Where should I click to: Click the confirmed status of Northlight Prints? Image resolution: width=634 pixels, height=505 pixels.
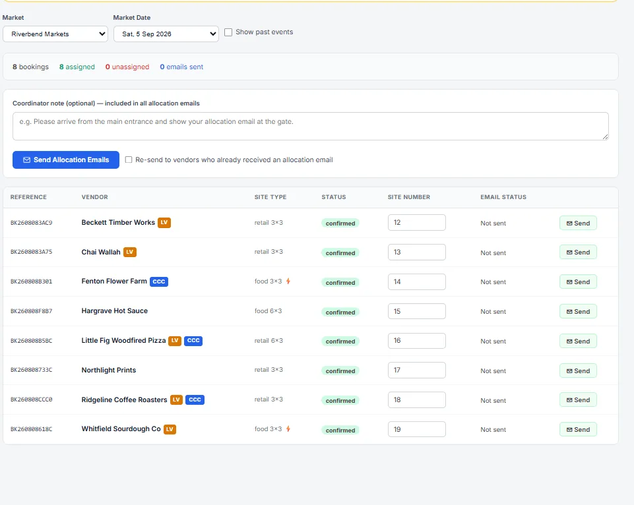pos(340,371)
